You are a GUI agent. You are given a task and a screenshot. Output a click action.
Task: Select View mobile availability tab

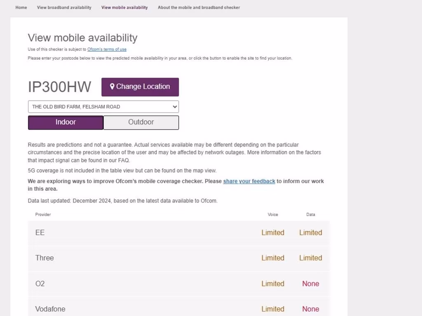pos(124,7)
